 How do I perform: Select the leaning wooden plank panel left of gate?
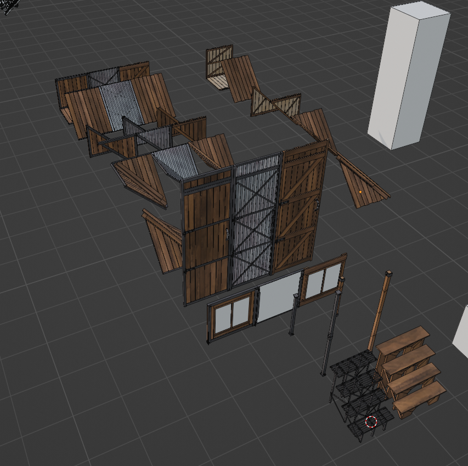[162, 242]
